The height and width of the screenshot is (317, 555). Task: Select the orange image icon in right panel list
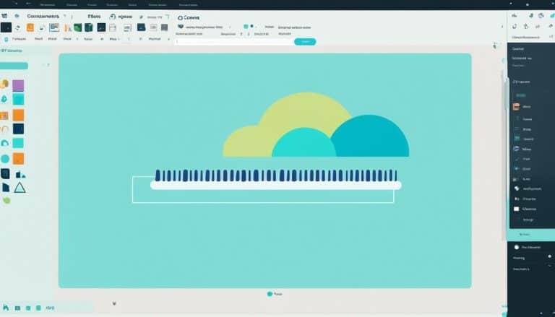(x=516, y=107)
